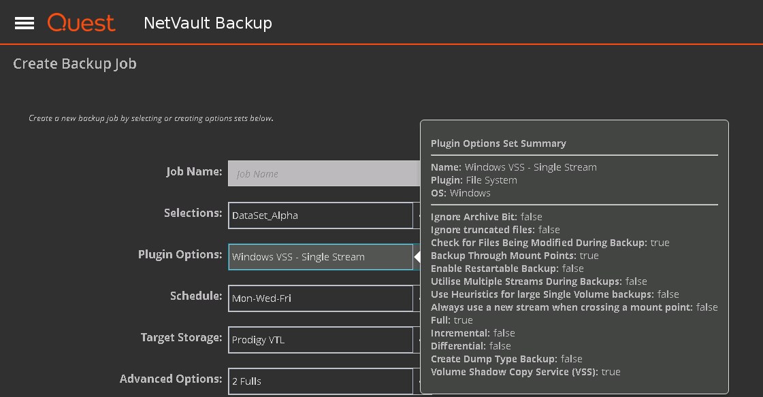The height and width of the screenshot is (397, 763).
Task: Click the Volume Shadow Copy Service line
Action: (x=525, y=372)
